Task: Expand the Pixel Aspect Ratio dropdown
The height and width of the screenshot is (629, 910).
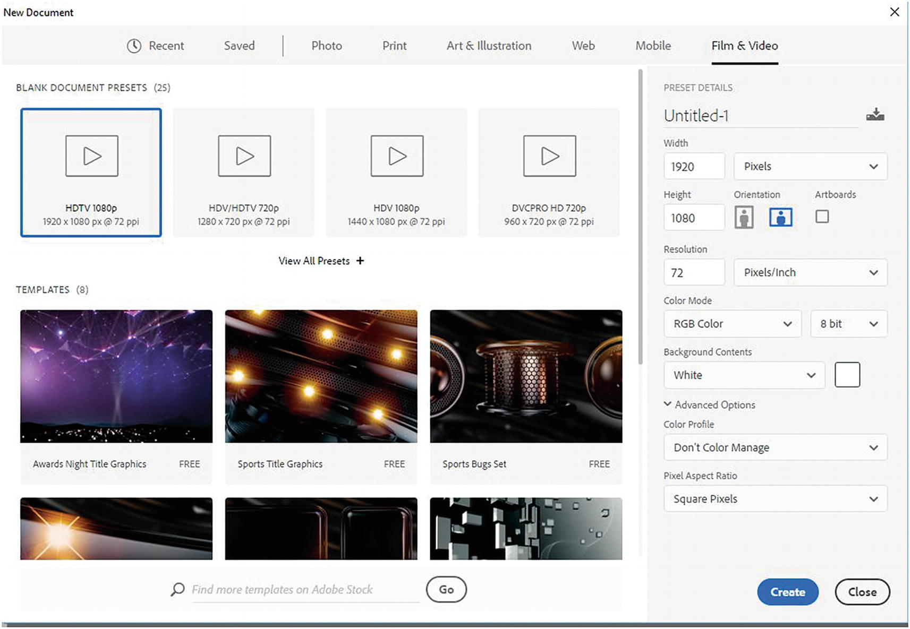Action: pos(775,499)
